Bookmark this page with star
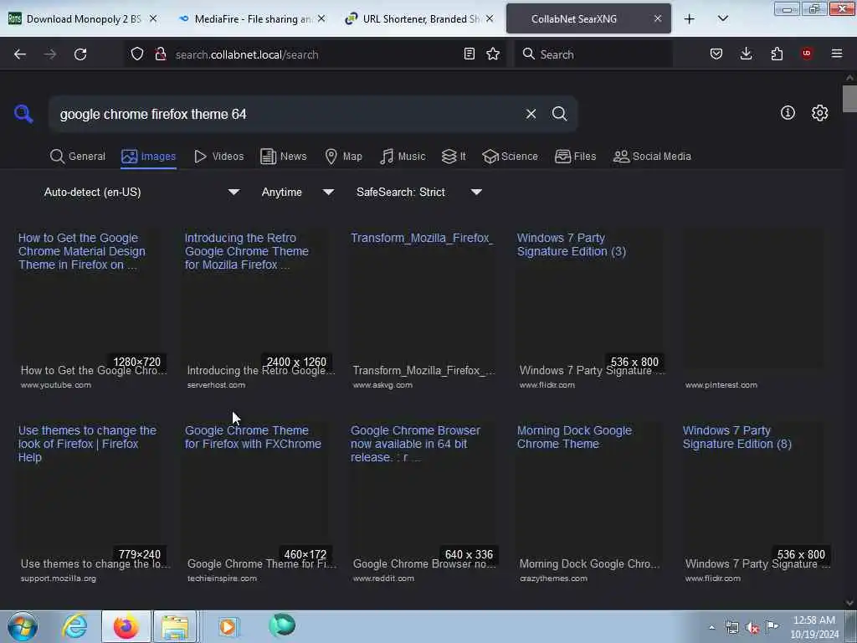 (493, 54)
